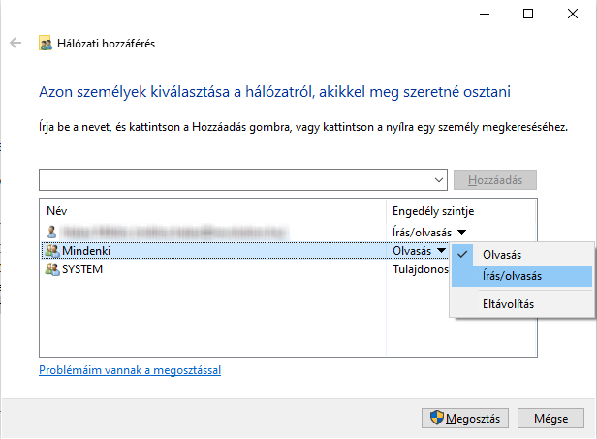Click the Hozzáadás button
Image resolution: width=597 pixels, height=439 pixels.
pos(495,179)
